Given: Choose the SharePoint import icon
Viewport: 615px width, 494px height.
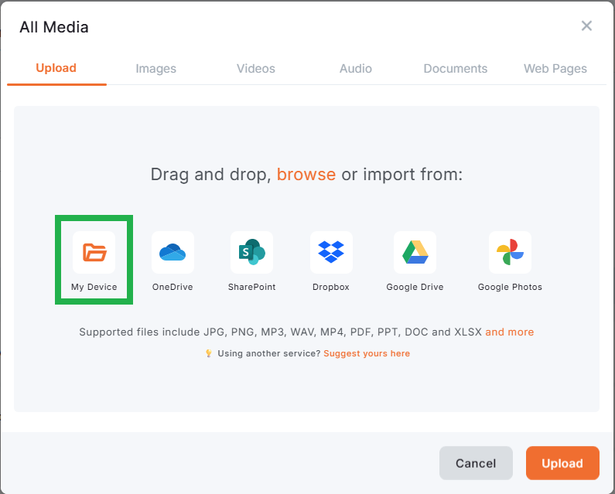Looking at the screenshot, I should pos(251,252).
